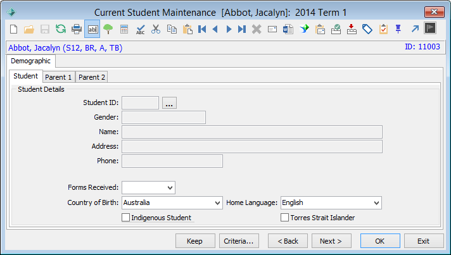Click the blue pushpin icon

coord(398,29)
